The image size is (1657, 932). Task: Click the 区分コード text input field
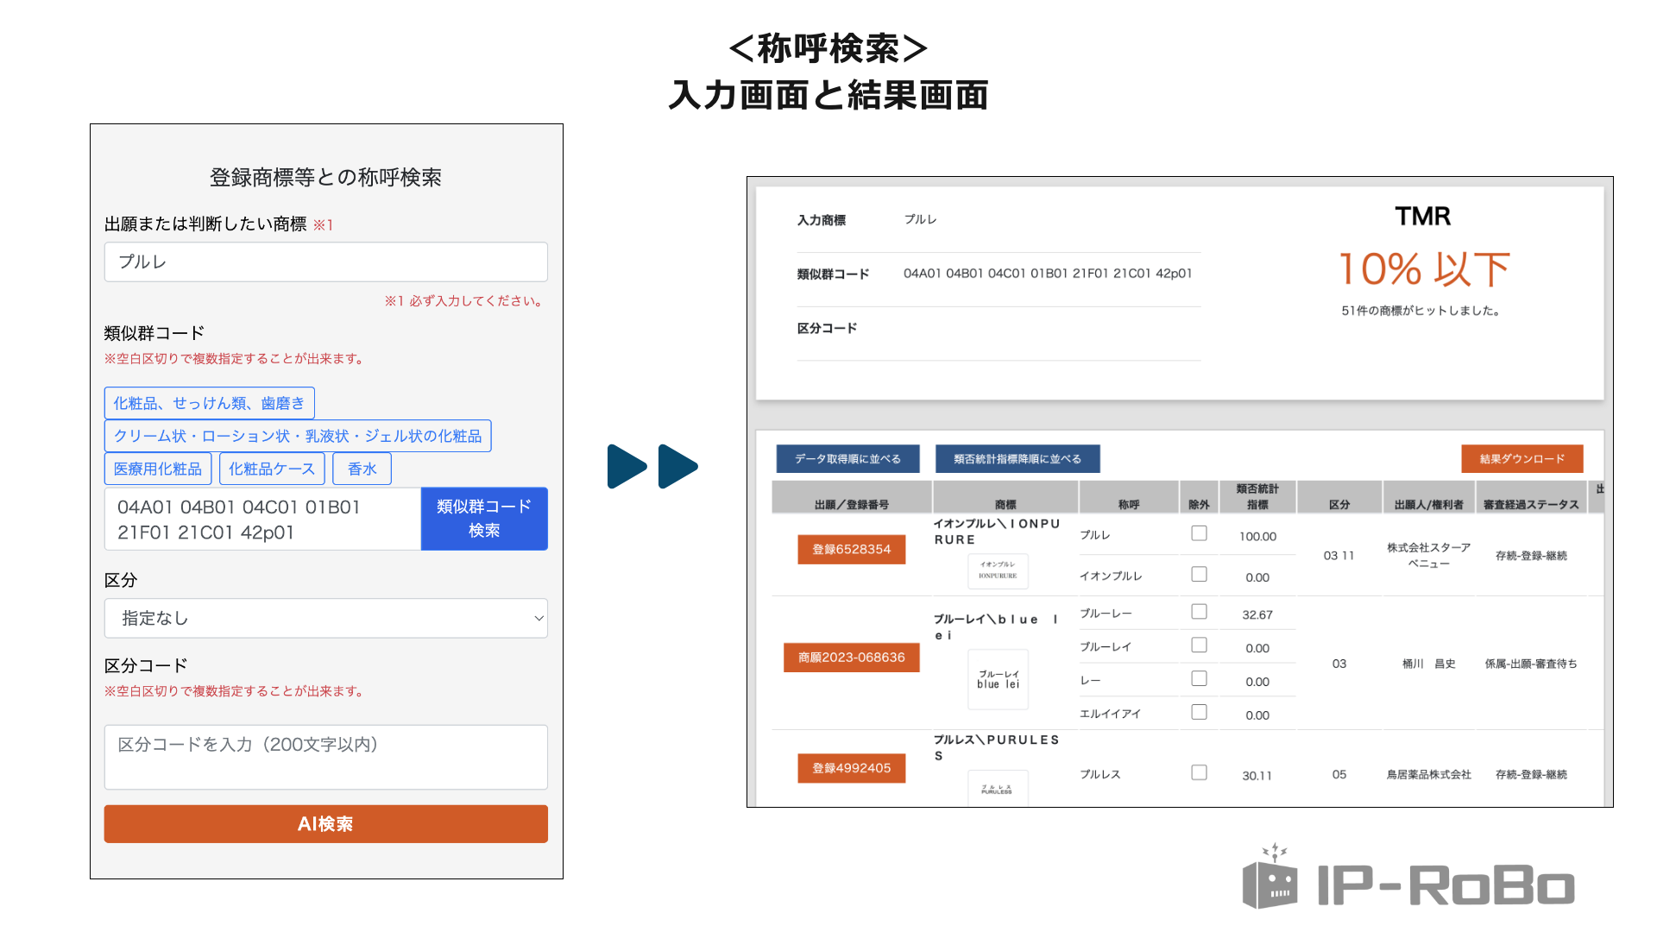(x=325, y=757)
